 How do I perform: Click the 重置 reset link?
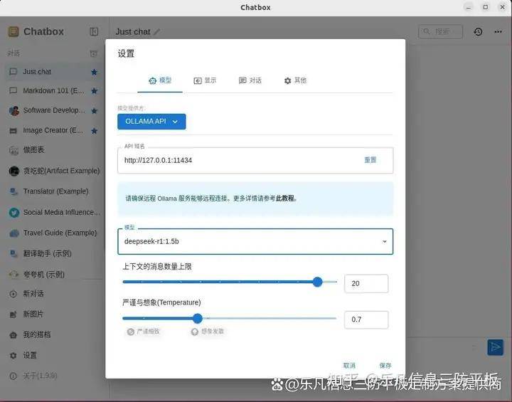click(370, 160)
